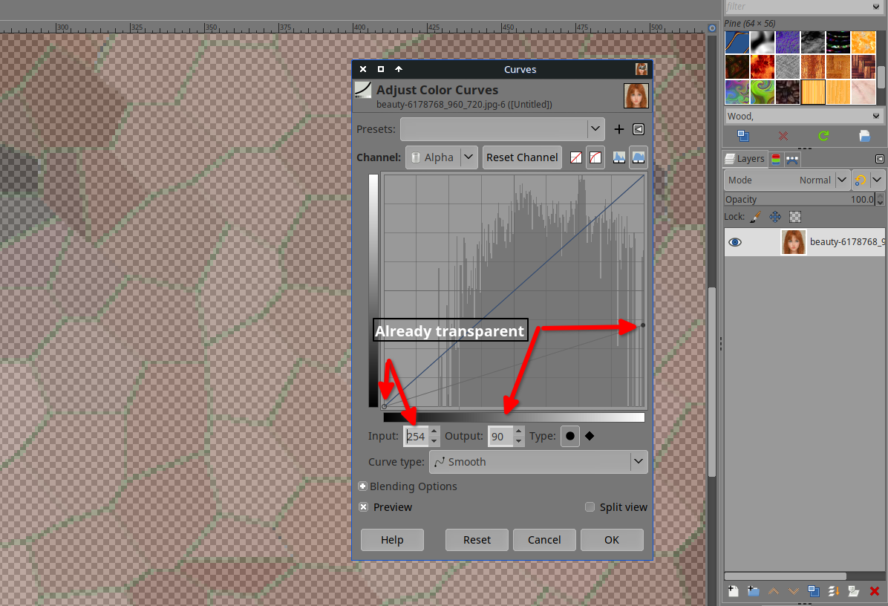Open the Channel Alpha dropdown
This screenshot has width=888, height=606.
click(x=442, y=157)
